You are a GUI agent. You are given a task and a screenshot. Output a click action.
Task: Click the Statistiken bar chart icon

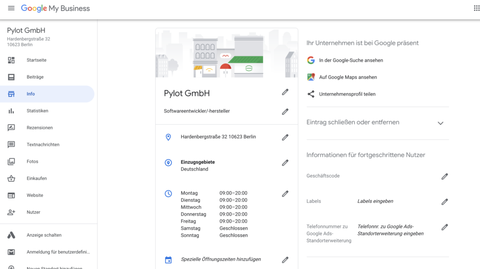[x=11, y=111]
